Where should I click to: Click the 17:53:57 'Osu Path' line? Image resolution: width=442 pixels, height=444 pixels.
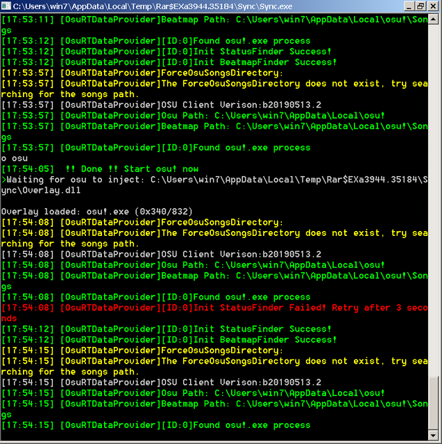[x=193, y=116]
